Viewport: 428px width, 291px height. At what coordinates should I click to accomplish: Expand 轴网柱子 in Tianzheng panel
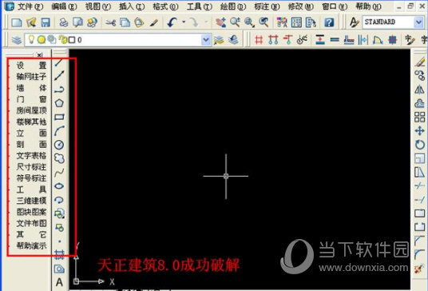[31, 77]
